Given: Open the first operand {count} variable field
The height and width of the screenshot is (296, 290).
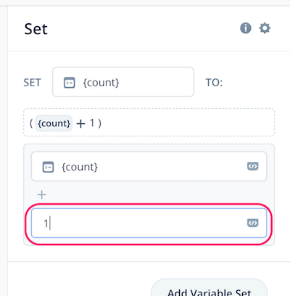Looking at the screenshot, I should click(x=149, y=166).
